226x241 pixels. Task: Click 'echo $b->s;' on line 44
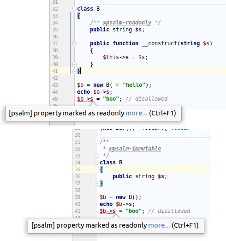coord(95,92)
